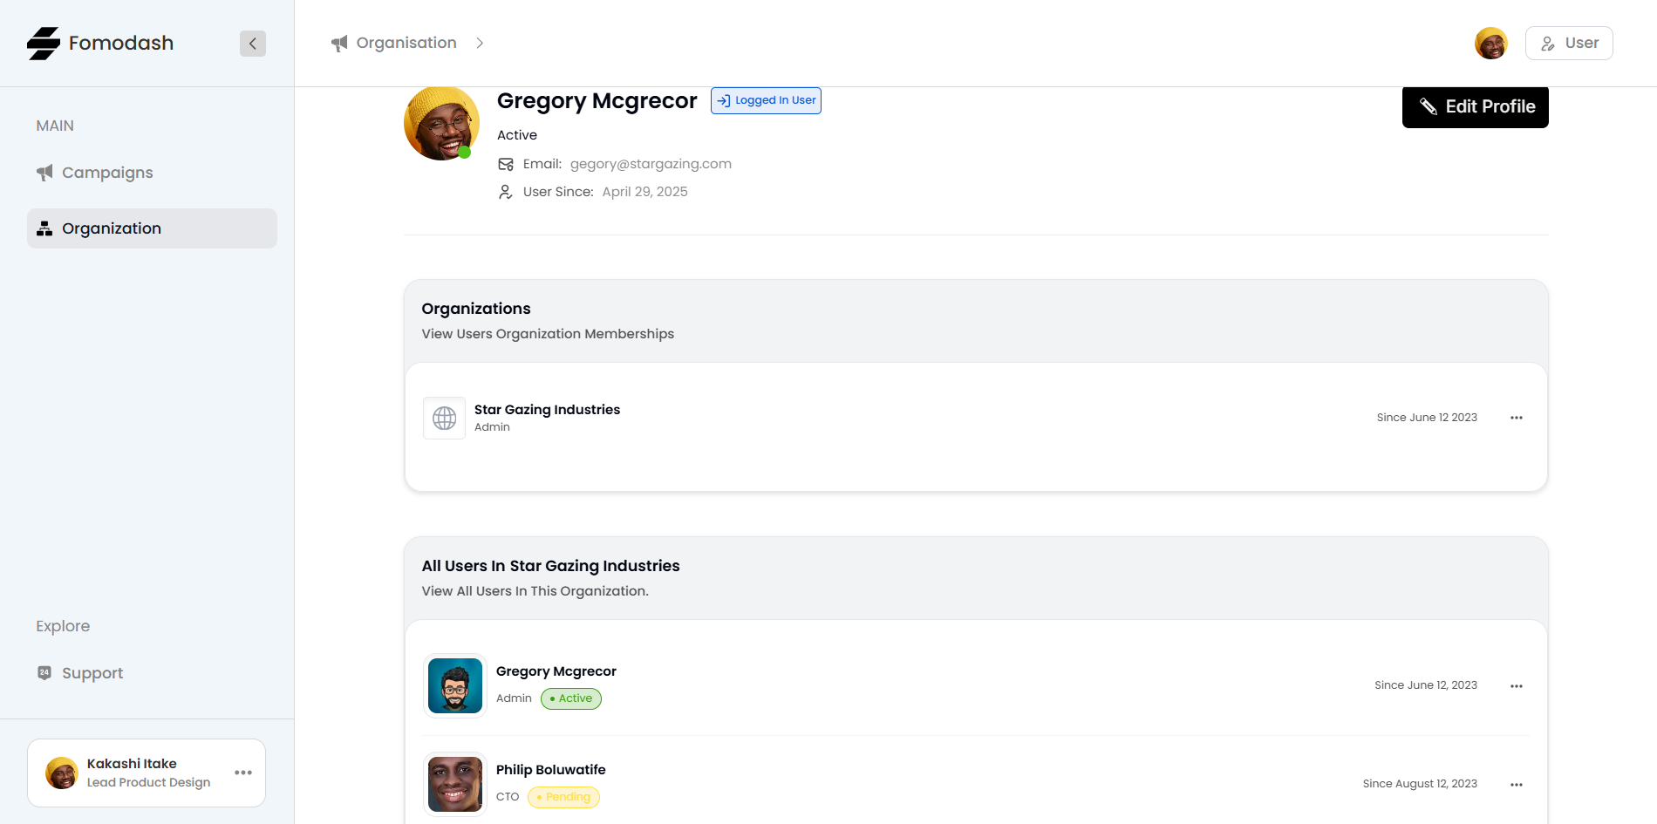Open options menu for Star Gazing Industries
The width and height of the screenshot is (1657, 824).
[x=1517, y=418]
